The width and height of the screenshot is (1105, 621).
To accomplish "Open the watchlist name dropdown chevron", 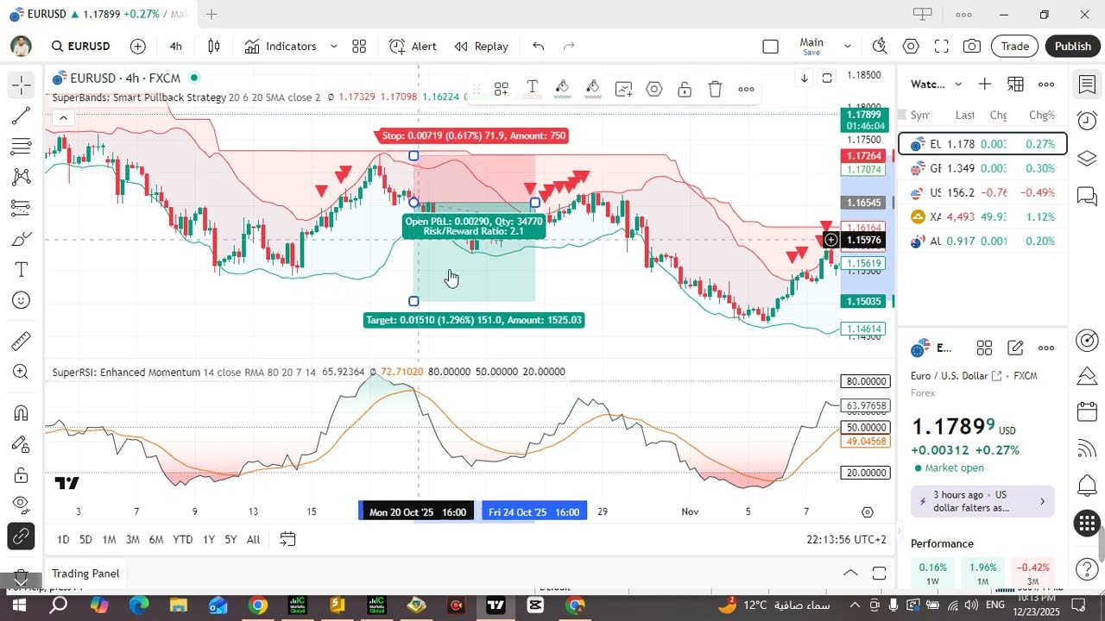I will [958, 84].
